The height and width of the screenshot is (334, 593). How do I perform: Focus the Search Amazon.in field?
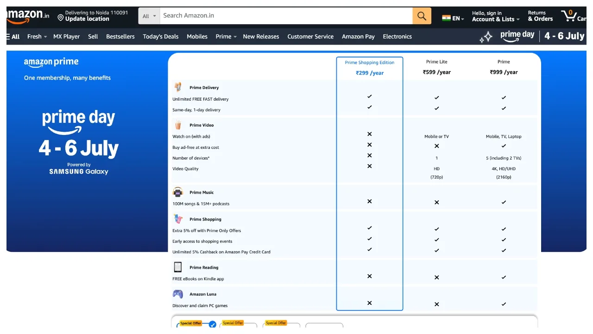click(286, 16)
